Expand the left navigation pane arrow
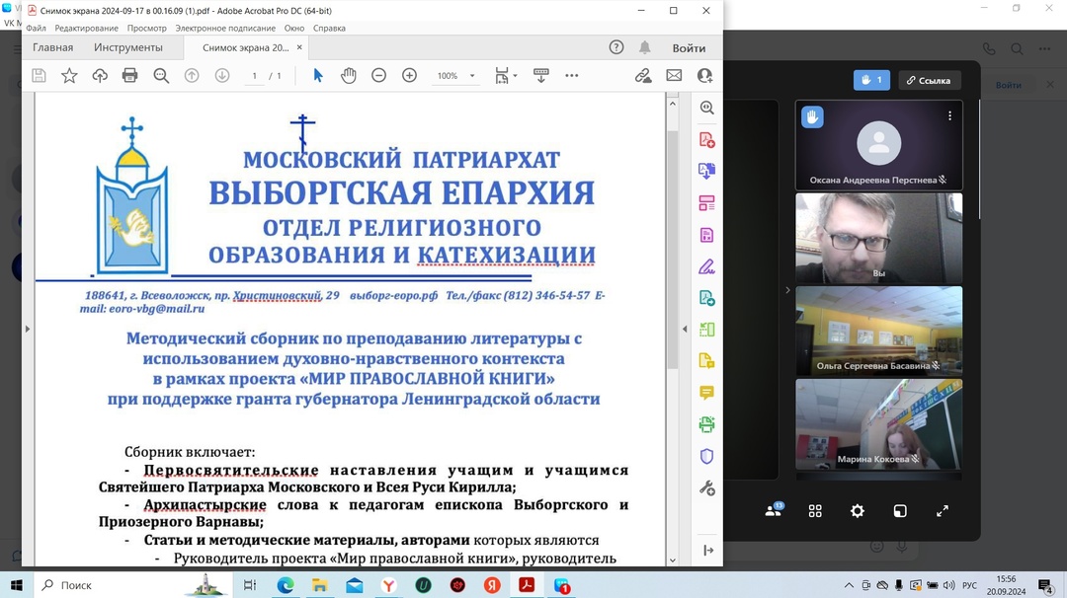This screenshot has width=1067, height=598. pos(28,329)
